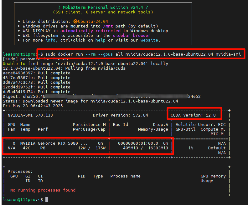This screenshot has width=248, height=205.
Task: Click the '1%' GPU utilization value
Action: click(x=191, y=148)
